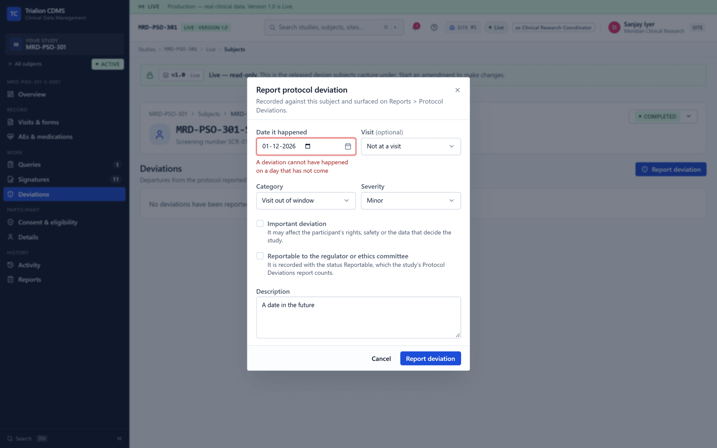Click the lock icon in banner
717x448 pixels.
[150, 75]
